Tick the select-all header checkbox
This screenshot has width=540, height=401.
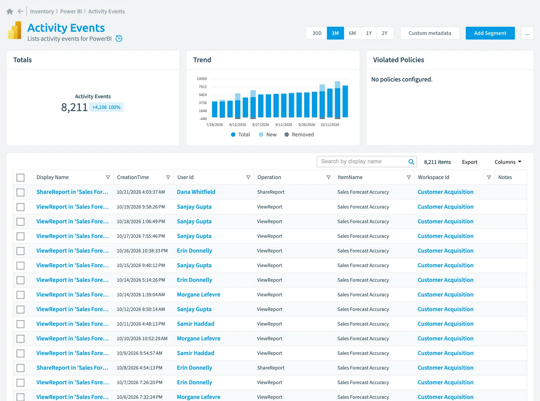pos(21,177)
